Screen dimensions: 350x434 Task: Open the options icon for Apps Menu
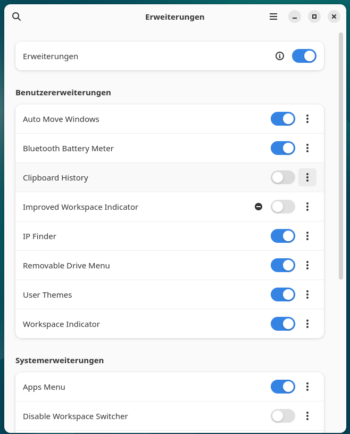pyautogui.click(x=307, y=387)
